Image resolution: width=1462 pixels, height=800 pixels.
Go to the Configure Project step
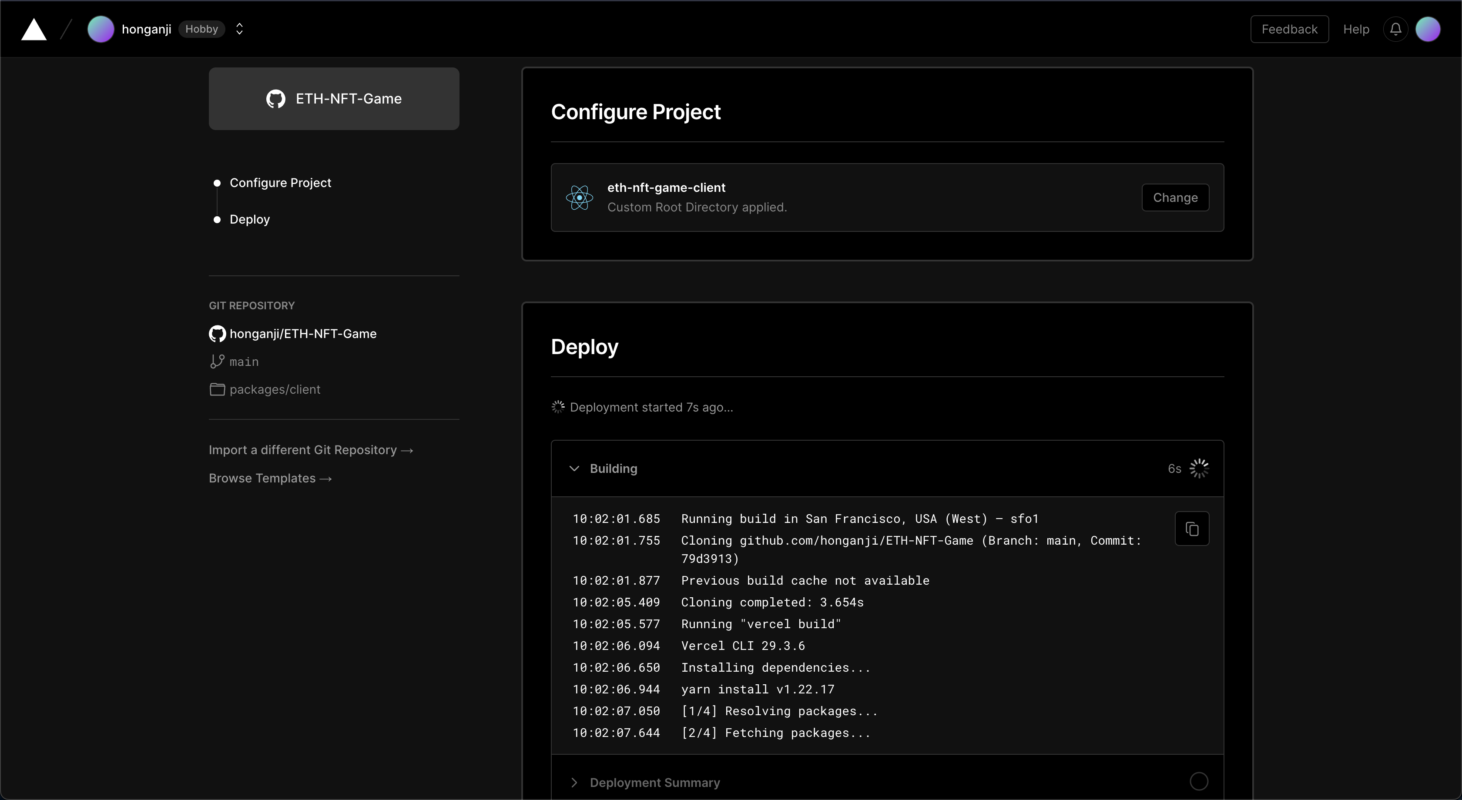tap(280, 183)
